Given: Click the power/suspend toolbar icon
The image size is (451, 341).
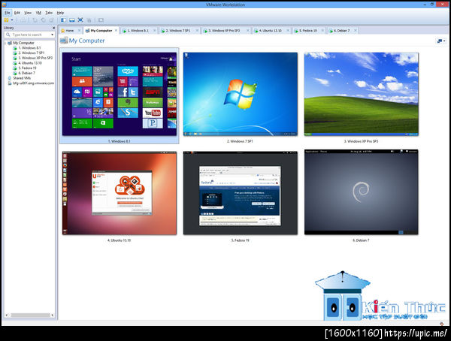Looking at the screenshot, I should (x=6, y=20).
